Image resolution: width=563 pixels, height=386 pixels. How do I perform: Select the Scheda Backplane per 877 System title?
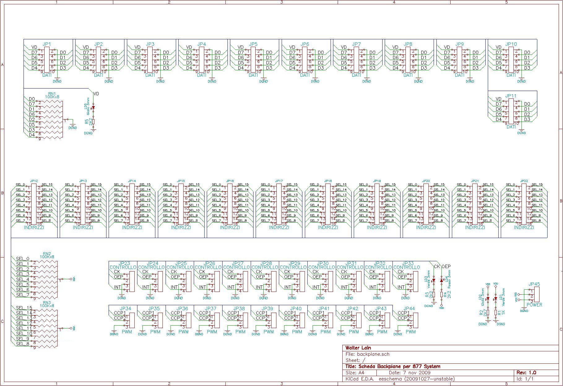point(399,366)
